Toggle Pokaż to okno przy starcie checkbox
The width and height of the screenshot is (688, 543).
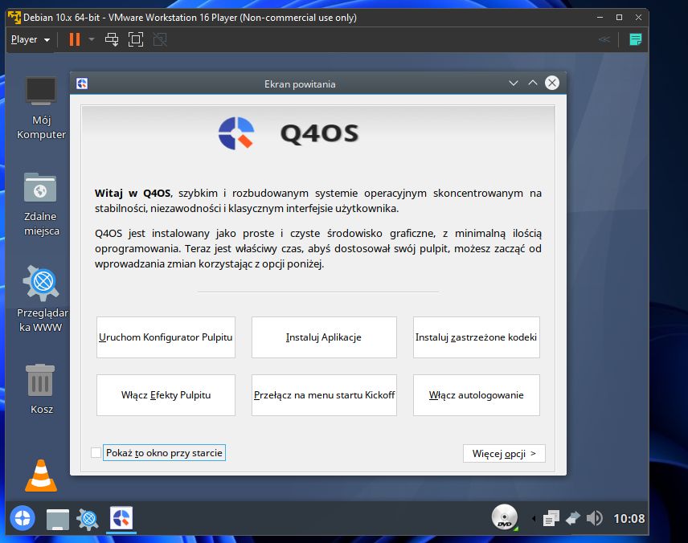pyautogui.click(x=96, y=453)
